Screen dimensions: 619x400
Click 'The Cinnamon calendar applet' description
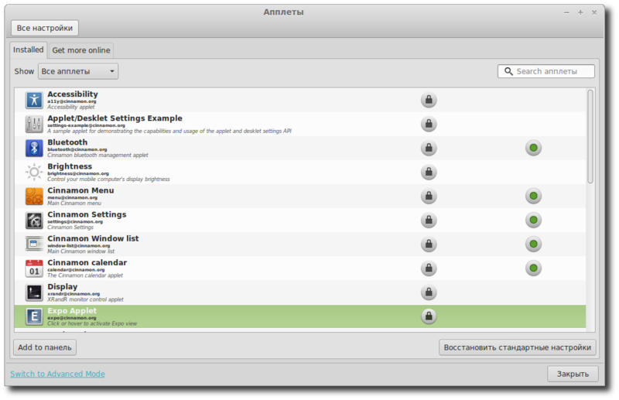tap(85, 275)
